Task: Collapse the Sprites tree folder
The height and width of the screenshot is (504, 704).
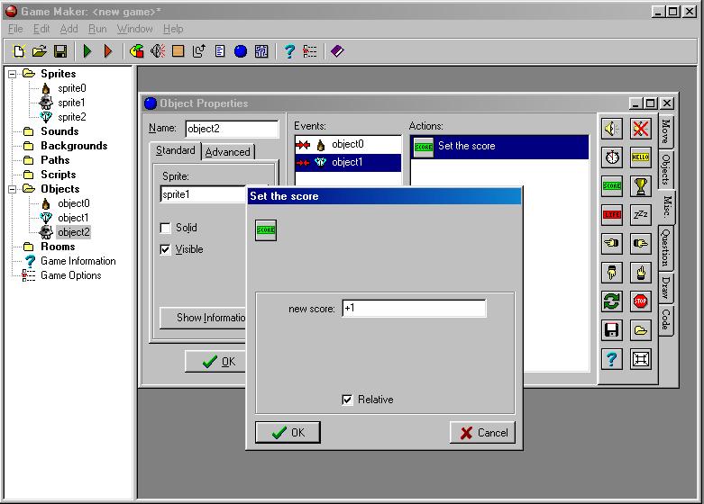Action: [14, 74]
